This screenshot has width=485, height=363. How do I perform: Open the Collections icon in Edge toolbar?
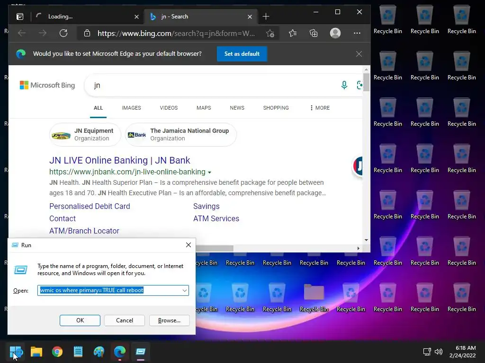coord(314,33)
